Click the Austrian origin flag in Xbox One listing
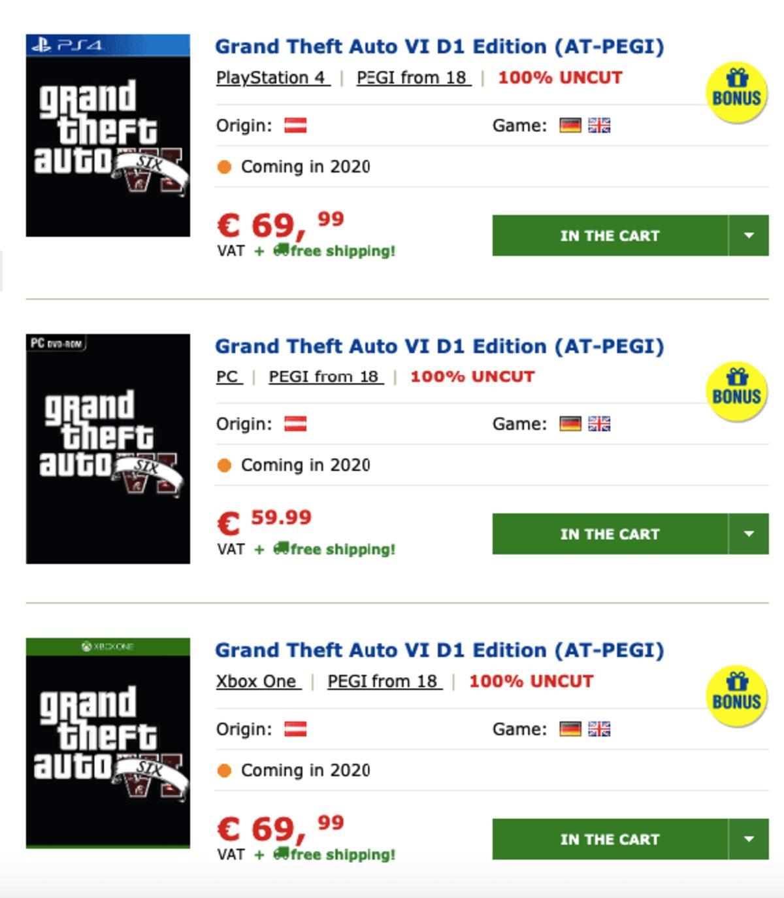This screenshot has width=784, height=898. click(295, 729)
